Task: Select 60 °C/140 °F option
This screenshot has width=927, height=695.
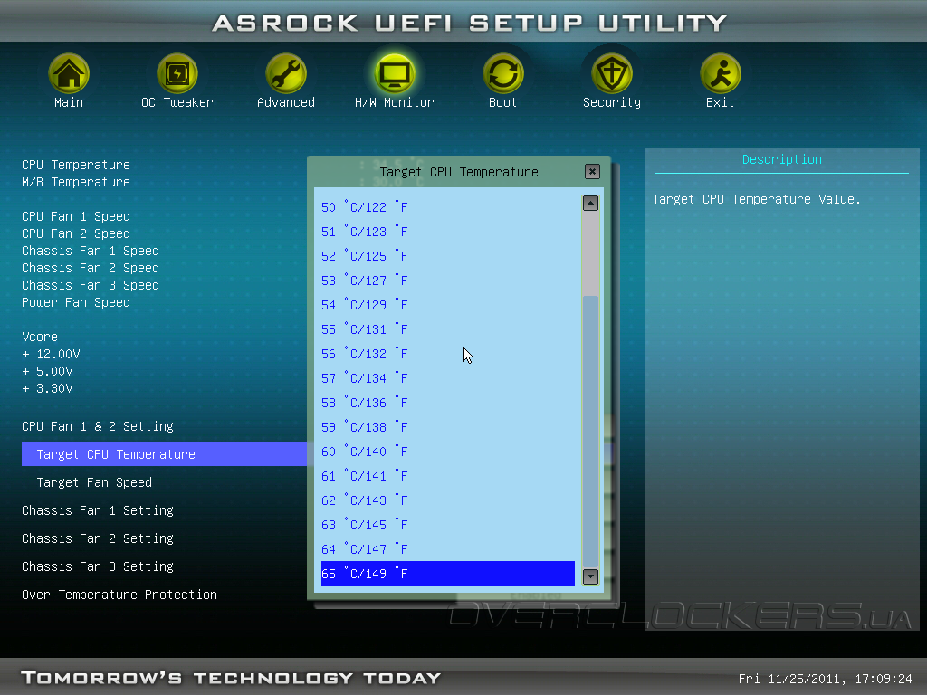Action: point(447,452)
